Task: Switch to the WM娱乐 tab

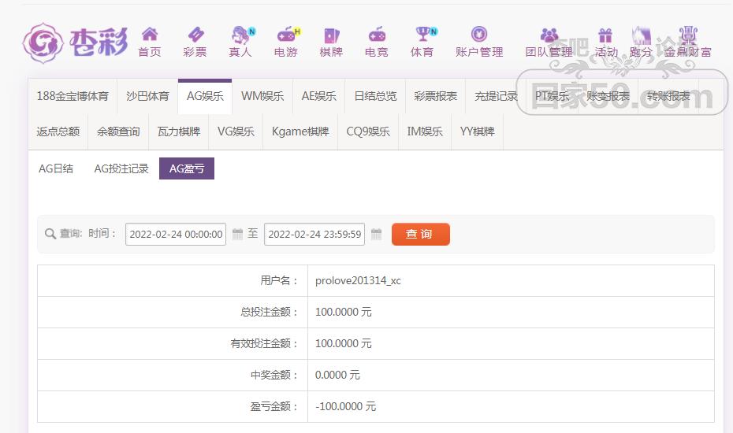Action: pos(262,96)
